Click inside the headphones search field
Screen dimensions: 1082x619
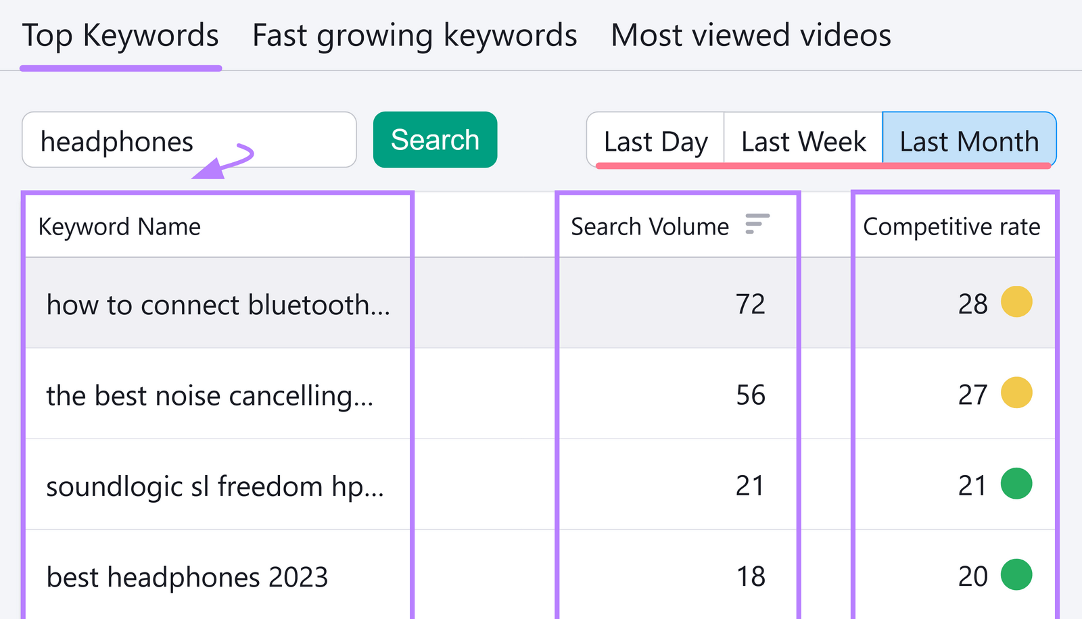(x=189, y=140)
